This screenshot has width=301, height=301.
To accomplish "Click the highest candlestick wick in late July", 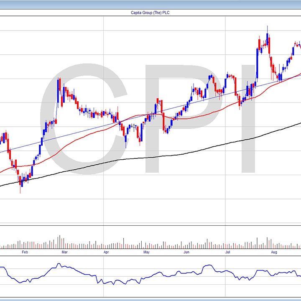I will pyautogui.click(x=267, y=28).
